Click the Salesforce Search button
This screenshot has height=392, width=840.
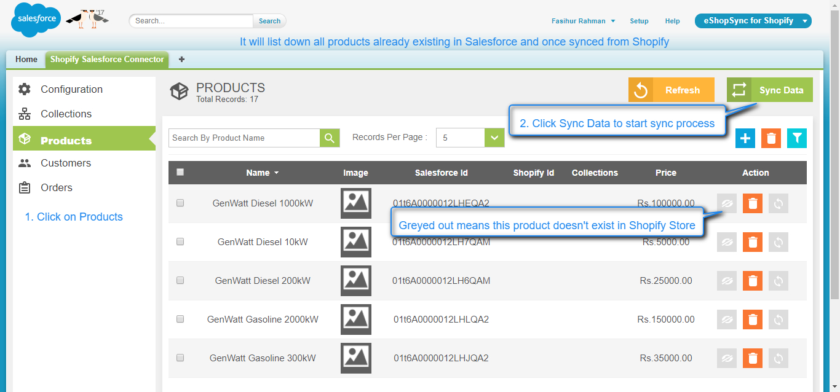[x=269, y=21]
